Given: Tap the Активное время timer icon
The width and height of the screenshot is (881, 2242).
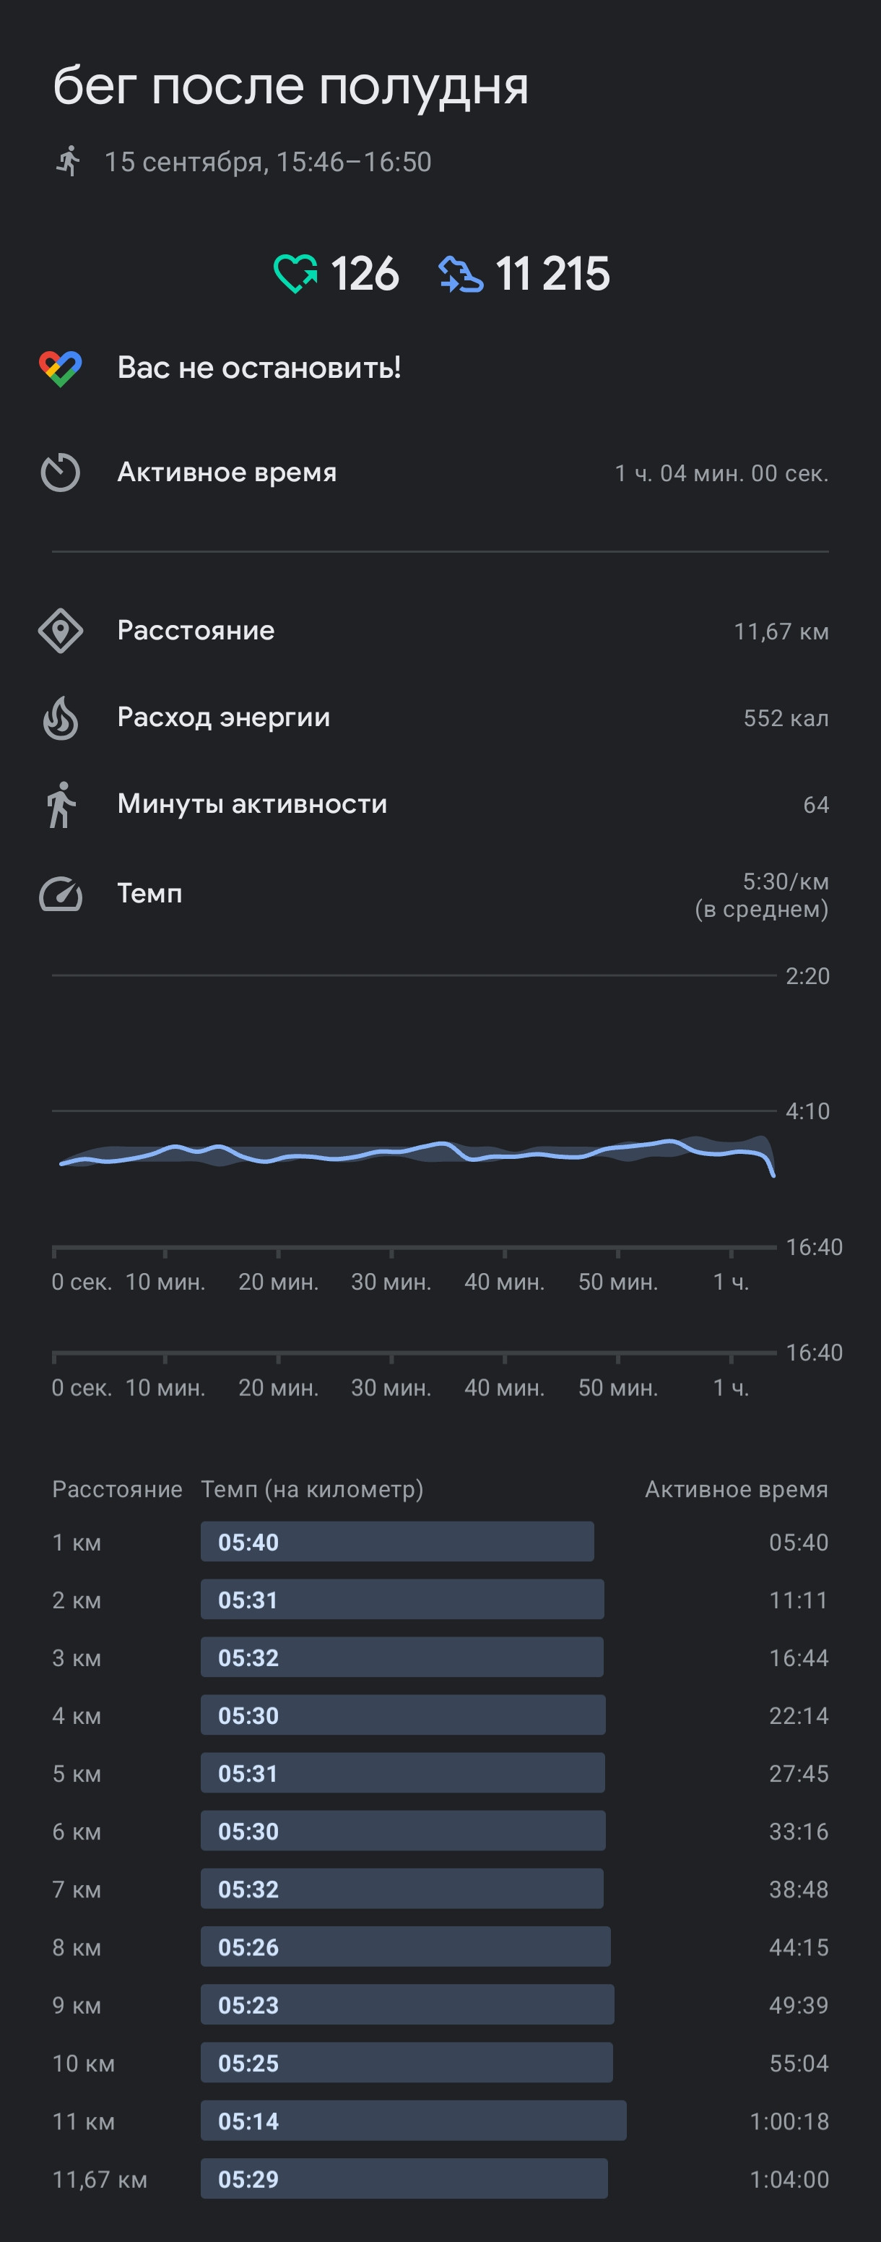Looking at the screenshot, I should (61, 473).
